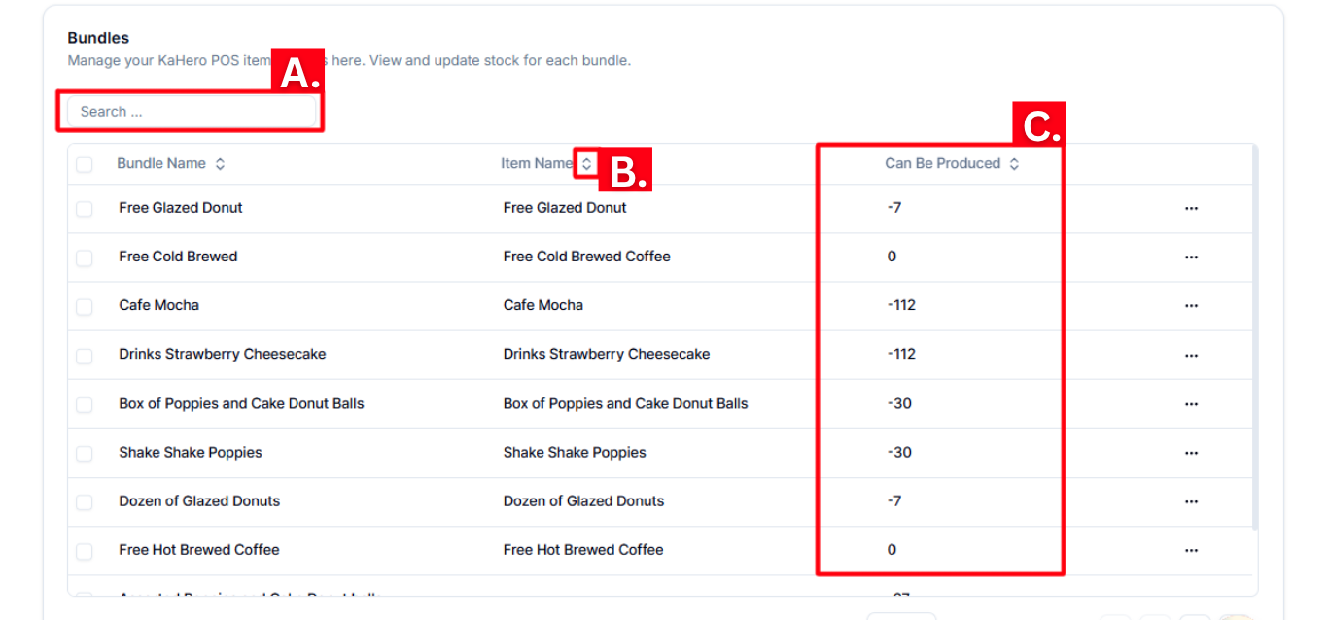Tick the Shake Shake Poppies checkbox
Viewport: 1328px width, 620px height.
(85, 453)
